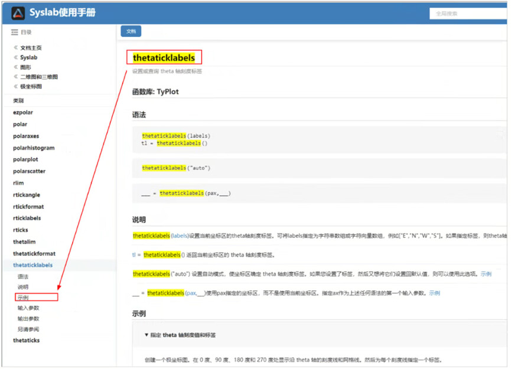The image size is (511, 369).
Task: Navigate to 二维图和三维图 breadcrumb entry
Action: [39, 77]
